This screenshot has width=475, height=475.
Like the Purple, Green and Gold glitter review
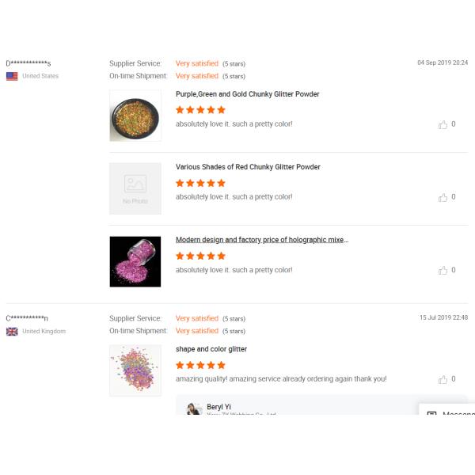click(443, 124)
